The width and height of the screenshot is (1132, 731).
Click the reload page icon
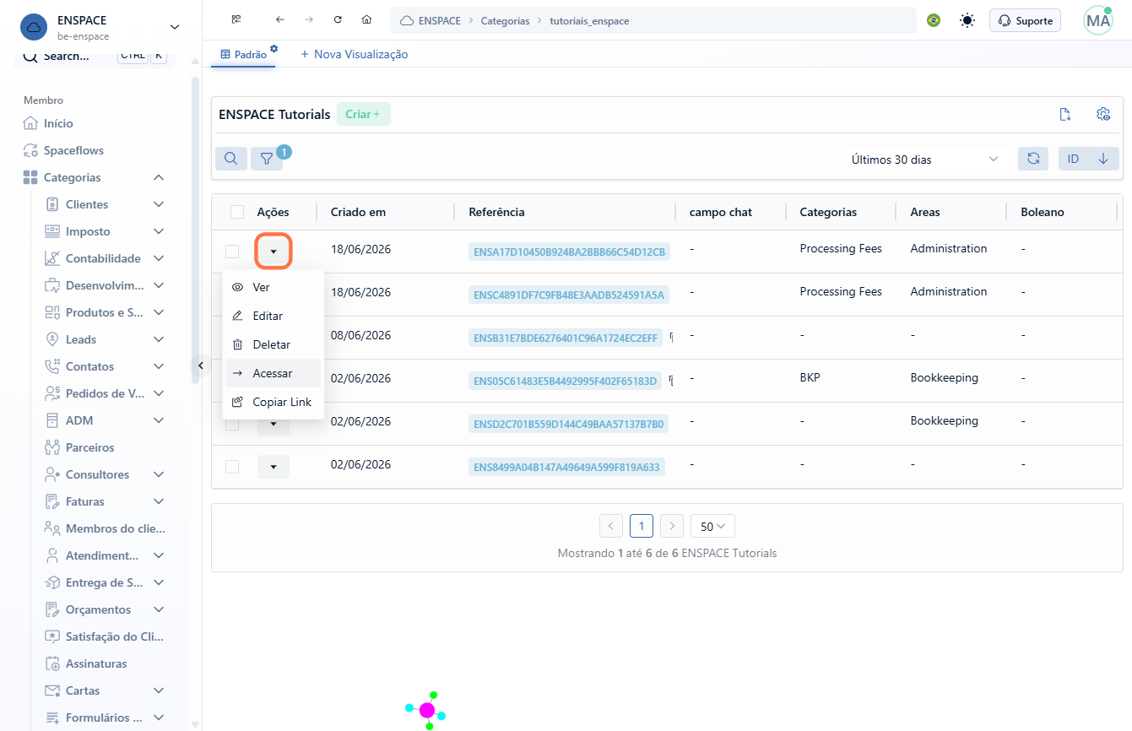pos(338,20)
